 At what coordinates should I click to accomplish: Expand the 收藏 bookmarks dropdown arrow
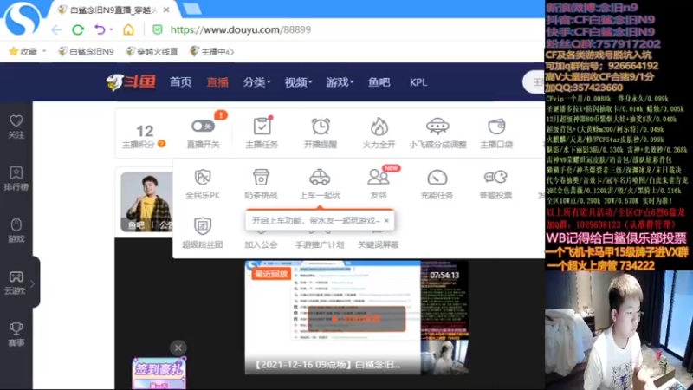click(x=44, y=51)
